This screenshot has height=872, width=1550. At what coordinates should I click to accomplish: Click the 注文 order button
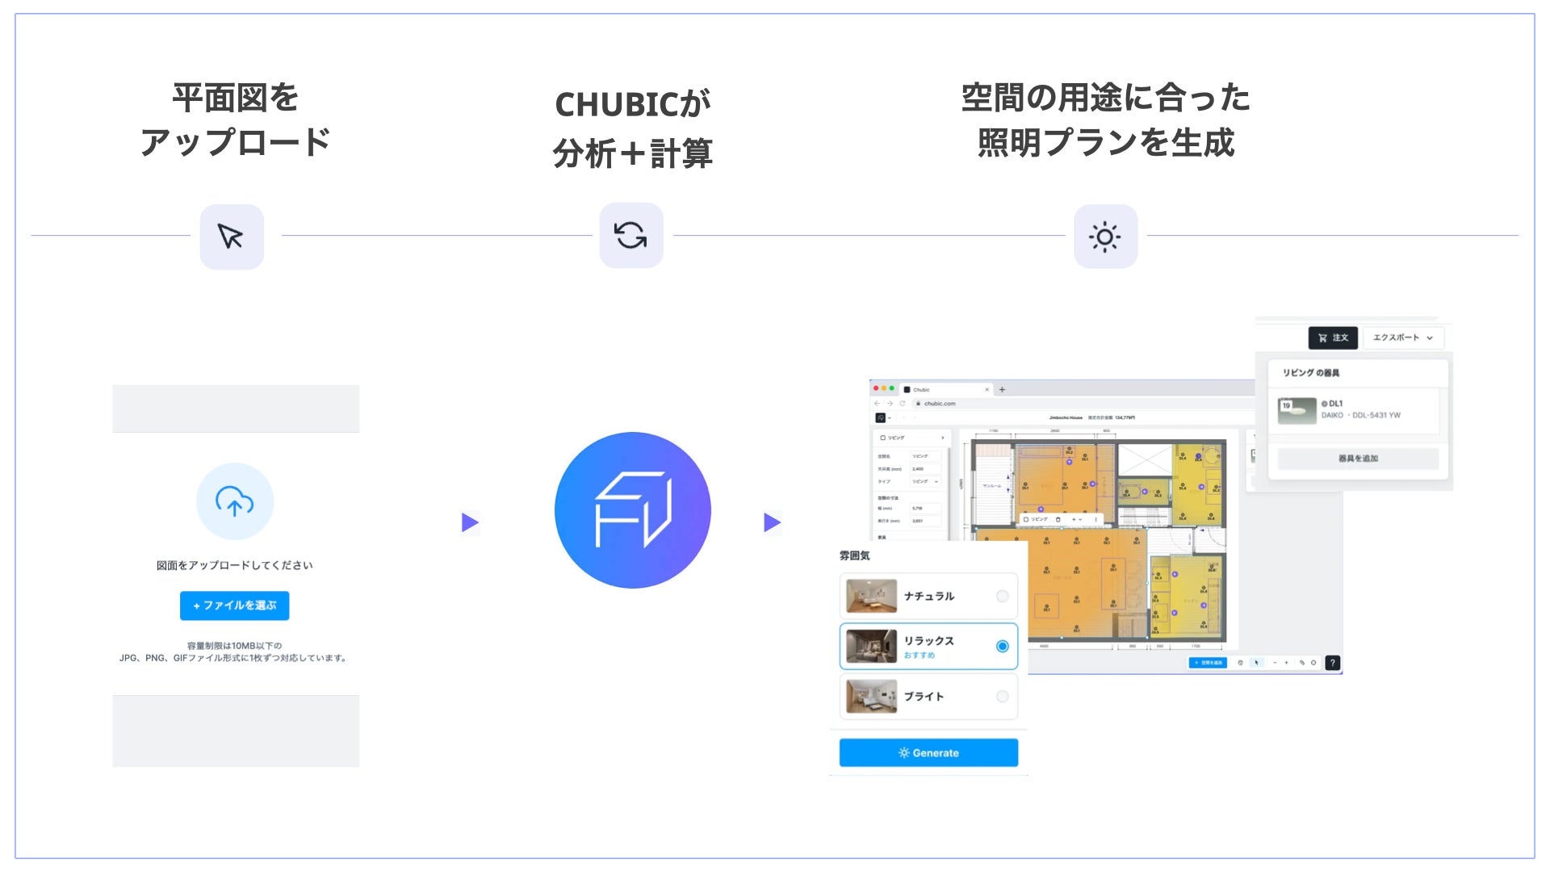coord(1333,337)
